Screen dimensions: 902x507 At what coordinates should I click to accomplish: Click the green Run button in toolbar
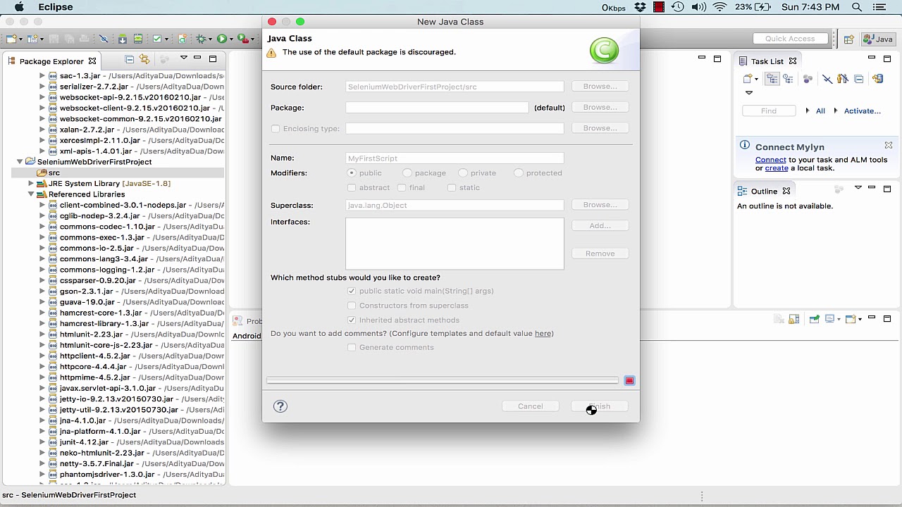(222, 39)
